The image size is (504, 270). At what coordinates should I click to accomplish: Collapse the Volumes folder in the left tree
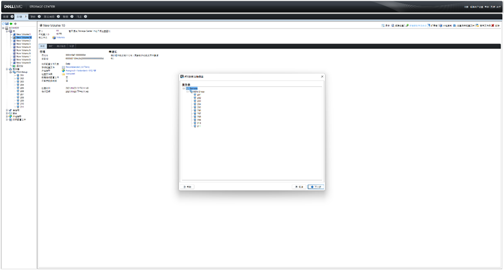pyautogui.click(x=7, y=31)
